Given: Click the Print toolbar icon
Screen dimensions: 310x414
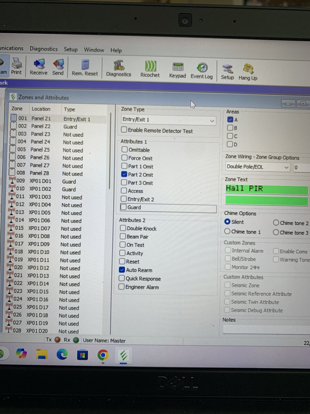Looking at the screenshot, I should pyautogui.click(x=17, y=66).
